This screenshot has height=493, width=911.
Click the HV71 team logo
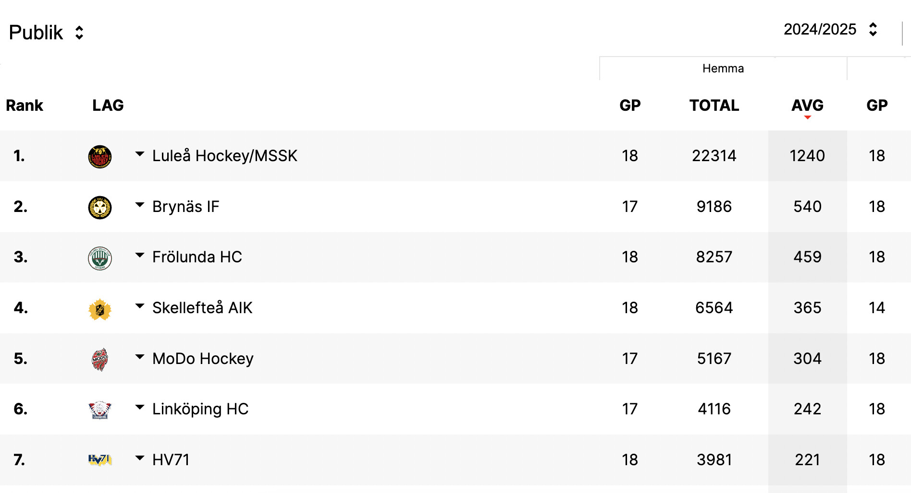coord(100,460)
